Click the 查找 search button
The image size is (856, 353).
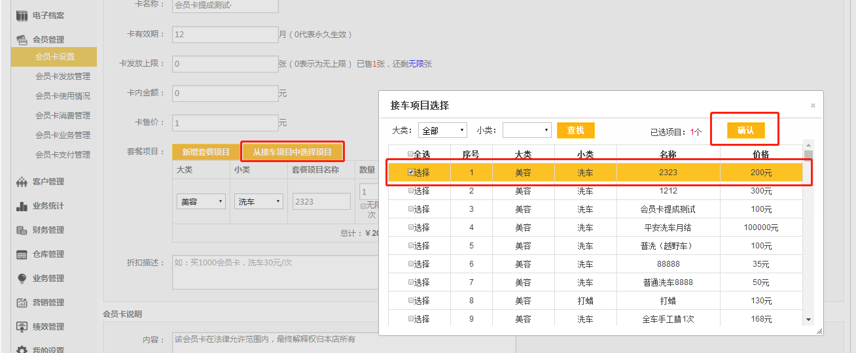coord(575,131)
